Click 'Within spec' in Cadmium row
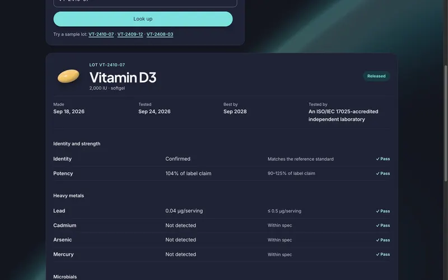The image size is (448, 280). 279,226
